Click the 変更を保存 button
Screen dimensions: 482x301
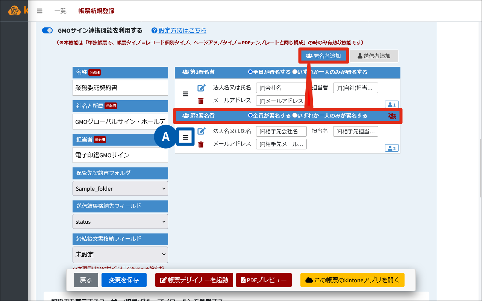click(124, 280)
